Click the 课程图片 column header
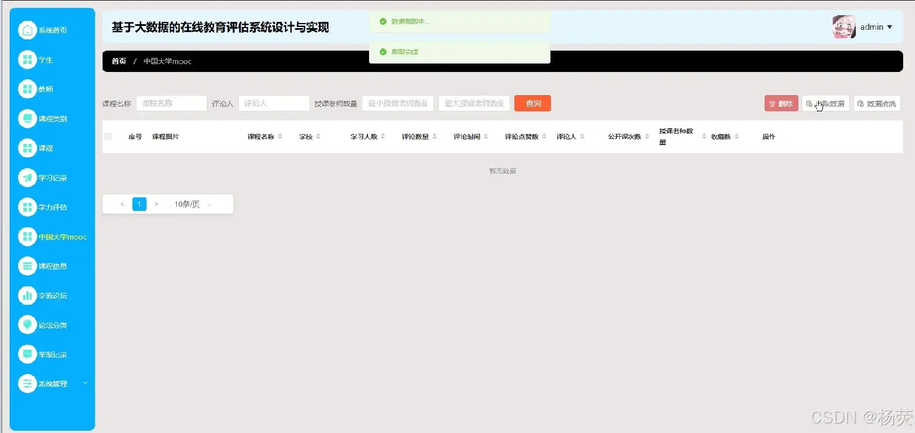915x433 pixels. [166, 137]
